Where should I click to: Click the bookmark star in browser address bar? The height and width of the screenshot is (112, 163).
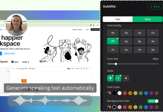93,25
